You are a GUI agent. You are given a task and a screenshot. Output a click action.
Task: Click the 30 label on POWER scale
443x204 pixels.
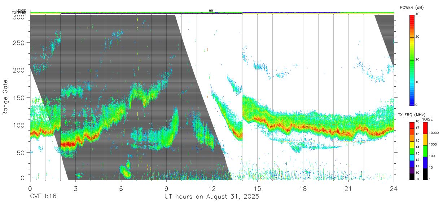point(417,37)
